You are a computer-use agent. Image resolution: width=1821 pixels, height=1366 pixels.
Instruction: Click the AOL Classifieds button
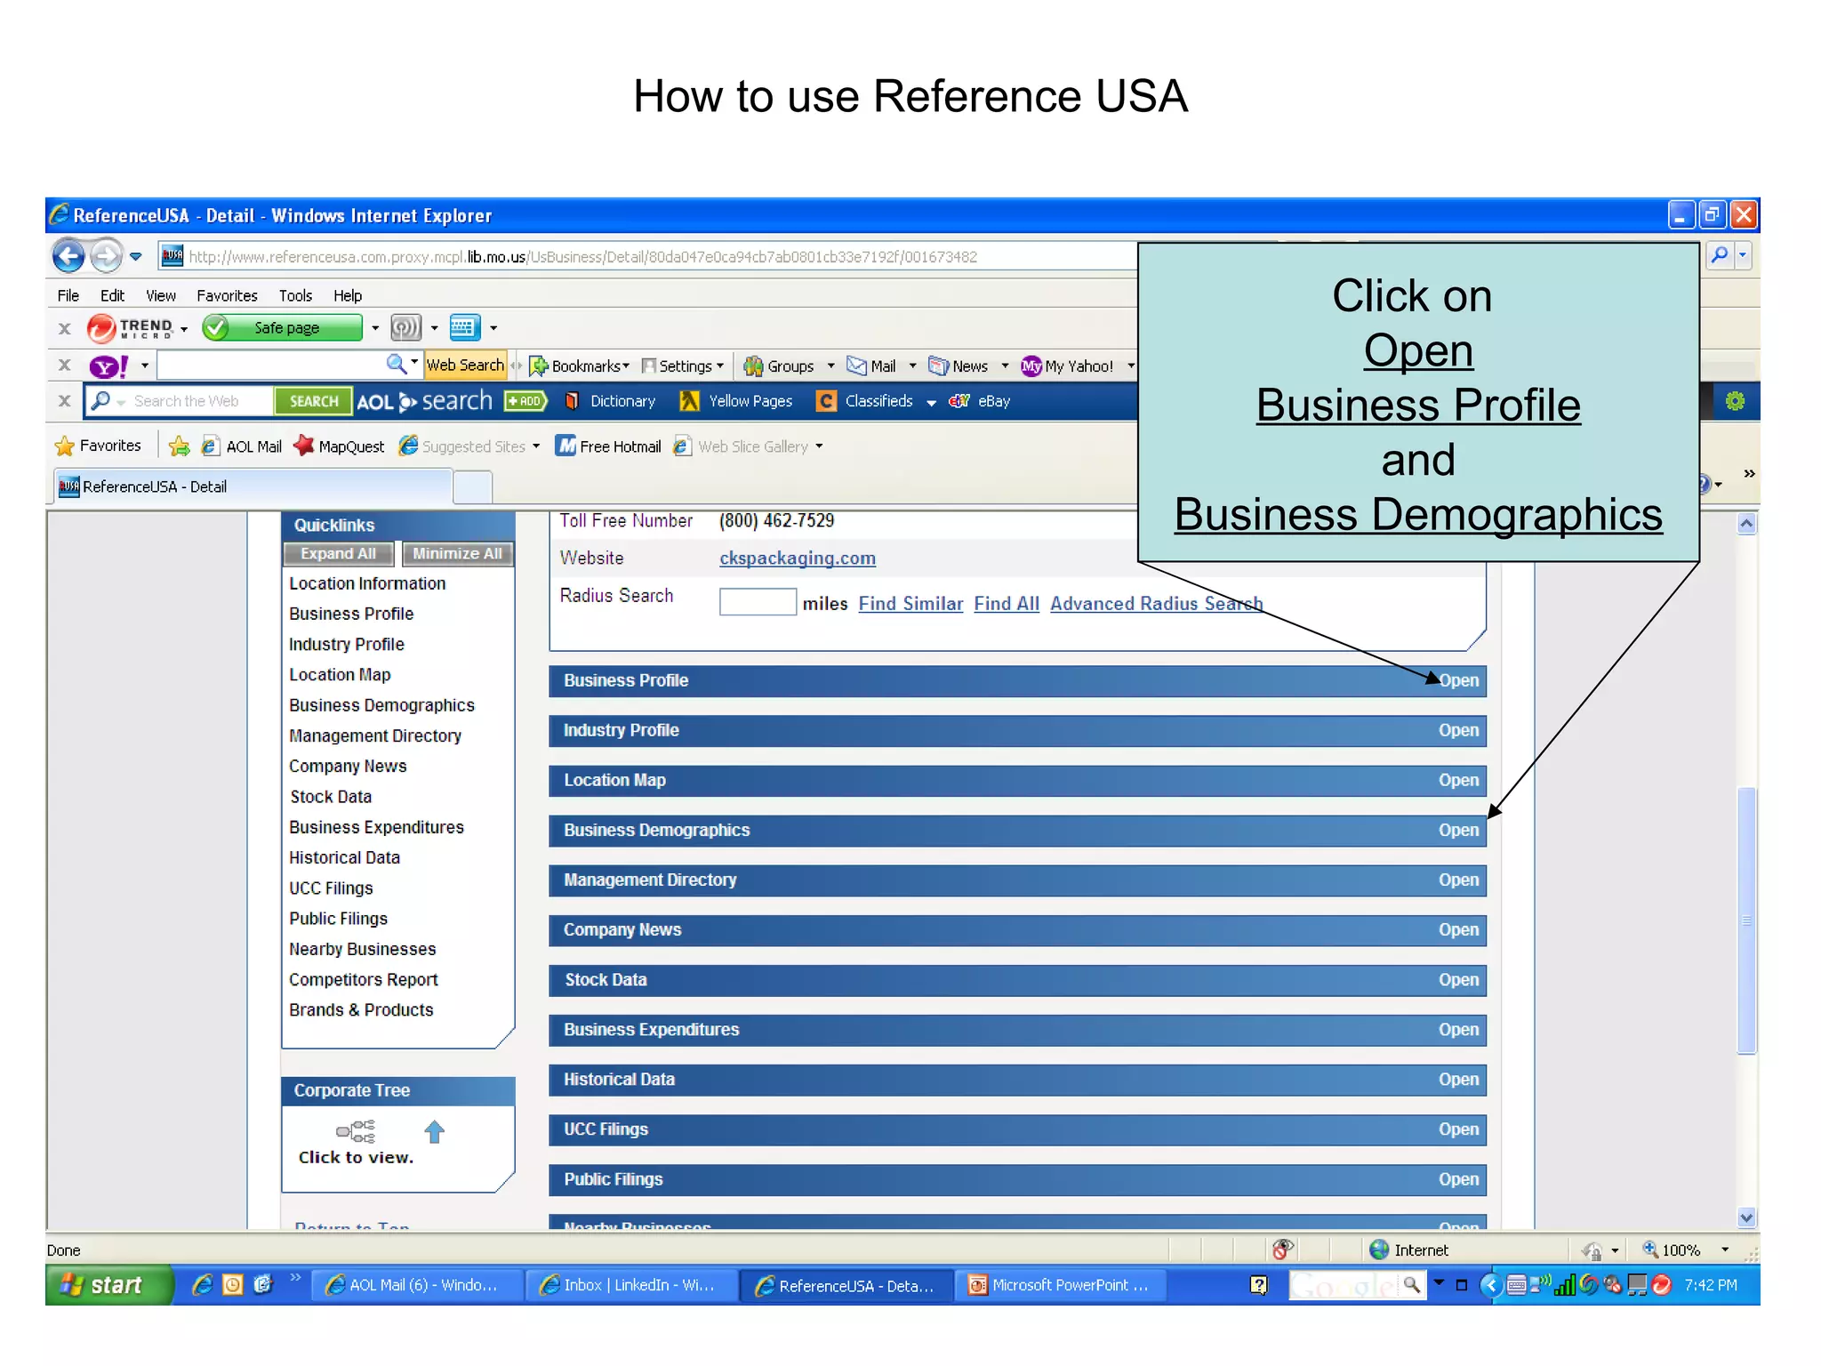point(865,401)
